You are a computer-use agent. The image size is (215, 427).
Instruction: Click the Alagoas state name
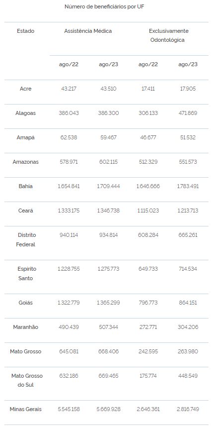(x=25, y=113)
